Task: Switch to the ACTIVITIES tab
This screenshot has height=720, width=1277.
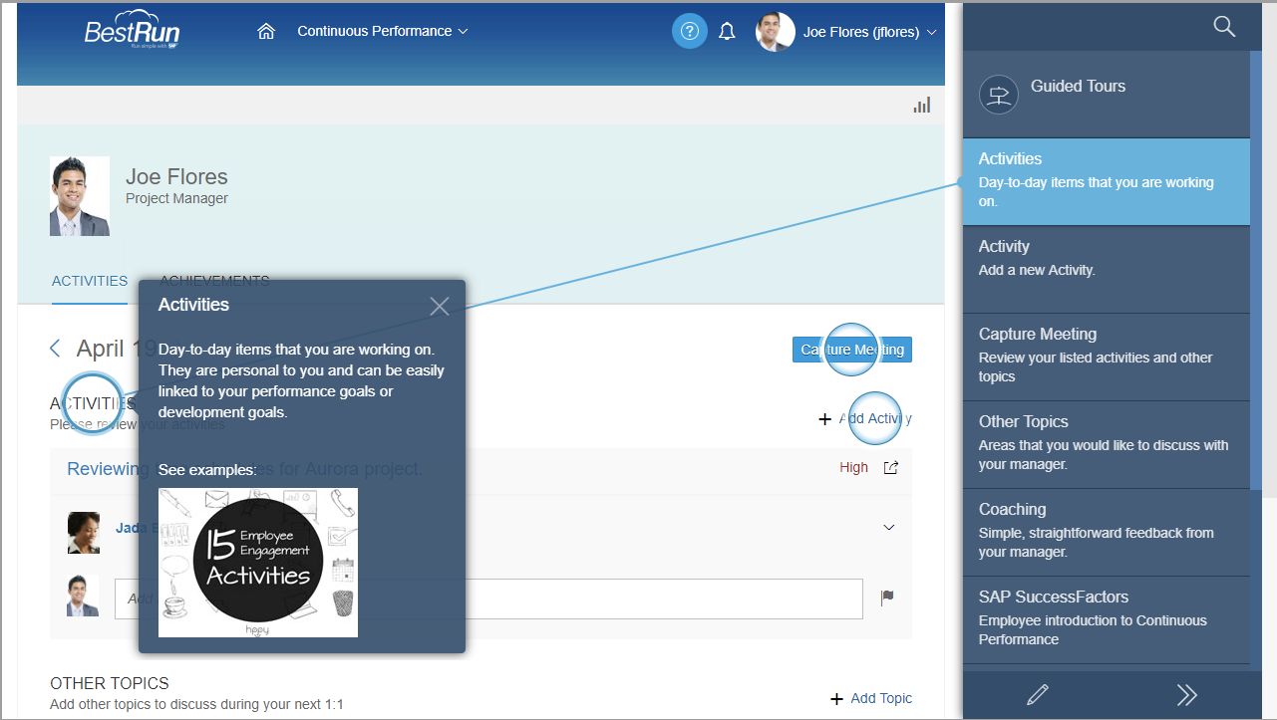Action: (90, 281)
